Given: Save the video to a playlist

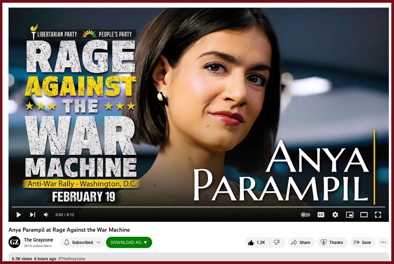Looking at the screenshot, I should 362,242.
